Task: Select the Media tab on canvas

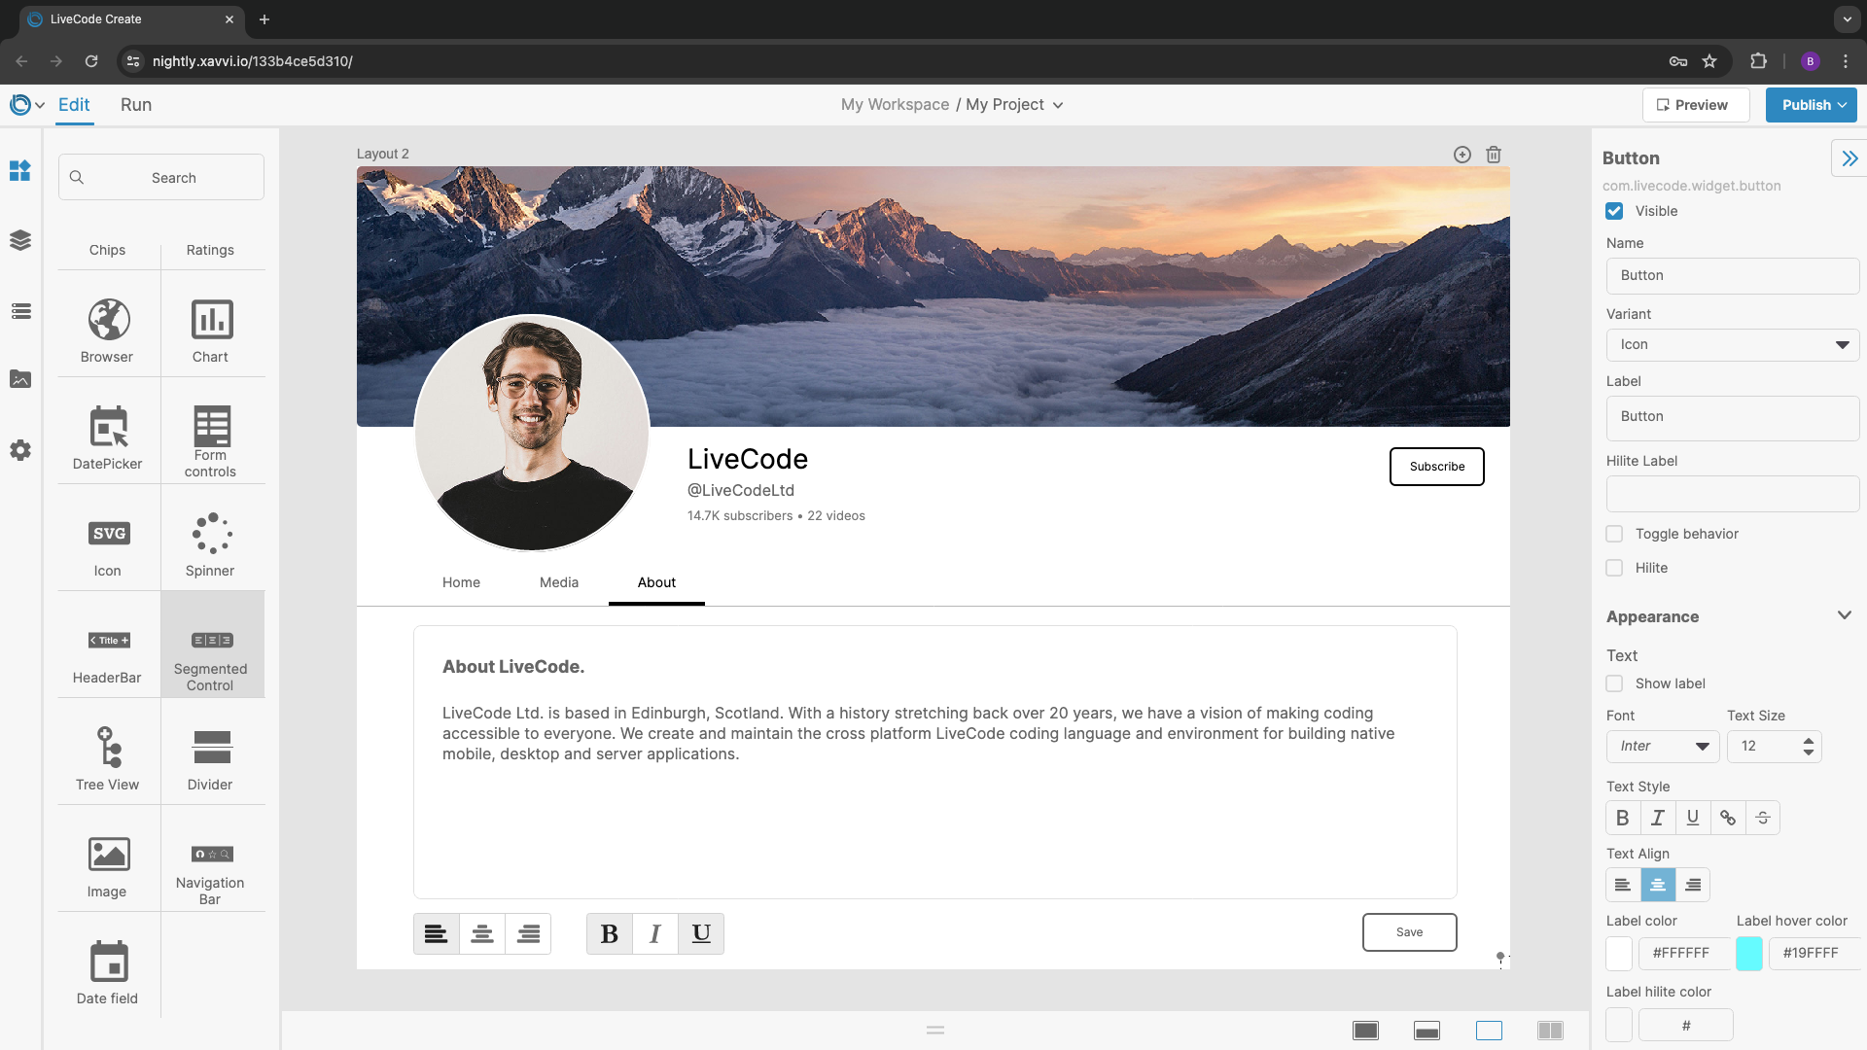Action: 559,582
